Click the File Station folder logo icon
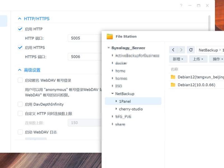This screenshot has width=224, height=168. tap(110, 37)
